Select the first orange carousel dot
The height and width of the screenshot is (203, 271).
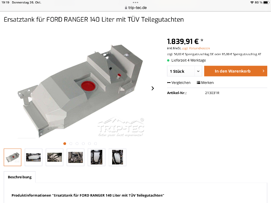tap(65, 143)
